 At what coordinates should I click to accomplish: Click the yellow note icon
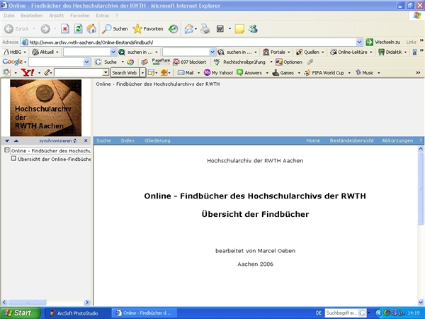click(x=239, y=29)
